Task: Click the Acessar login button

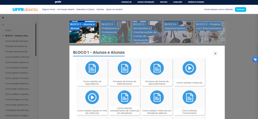Action: 241,10
